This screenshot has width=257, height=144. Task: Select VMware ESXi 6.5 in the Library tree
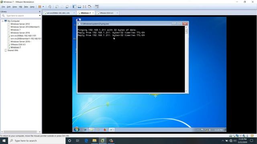[x=18, y=44]
